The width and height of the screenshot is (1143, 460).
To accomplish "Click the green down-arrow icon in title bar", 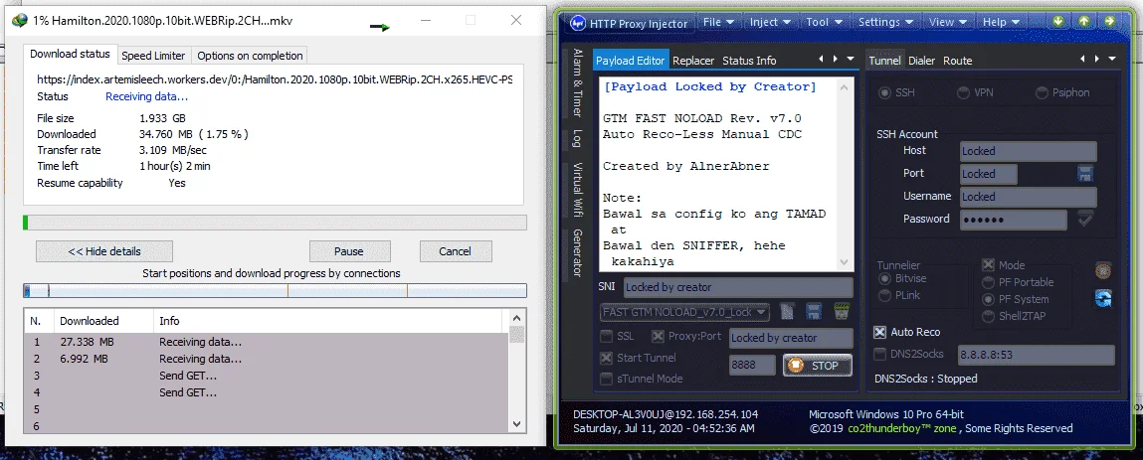I will tap(1058, 22).
